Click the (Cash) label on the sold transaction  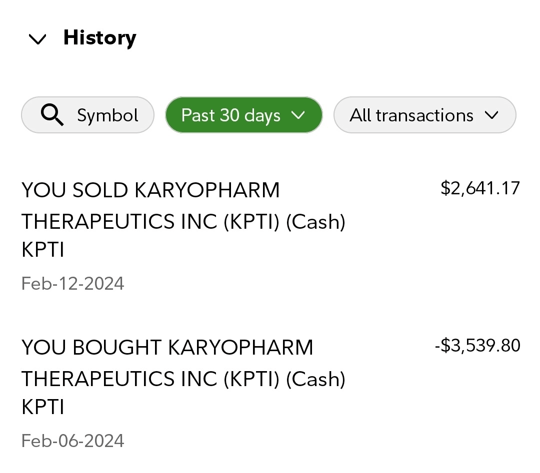click(315, 222)
